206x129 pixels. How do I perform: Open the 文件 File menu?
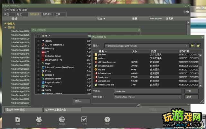[6, 10]
